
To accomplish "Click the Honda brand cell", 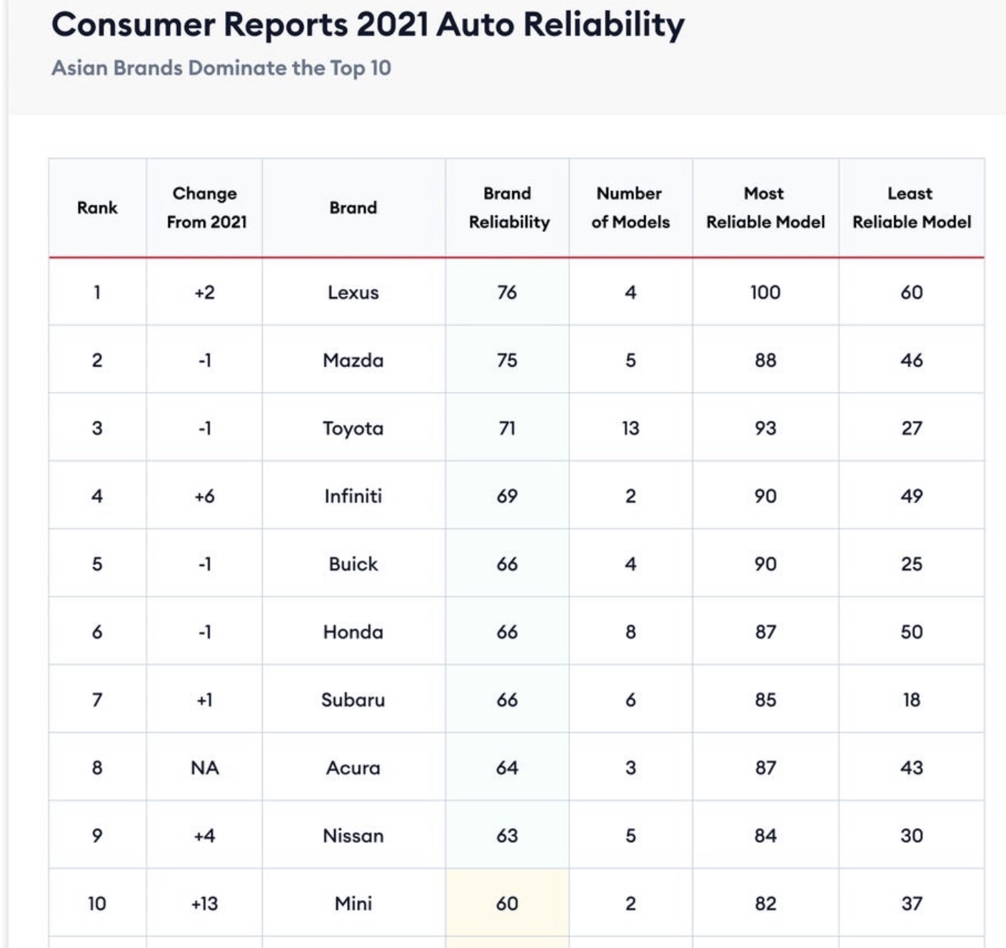I will click(x=353, y=632).
